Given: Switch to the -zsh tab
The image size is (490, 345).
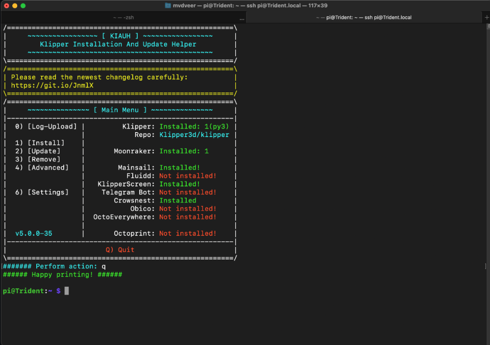Looking at the screenshot, I should click(123, 18).
